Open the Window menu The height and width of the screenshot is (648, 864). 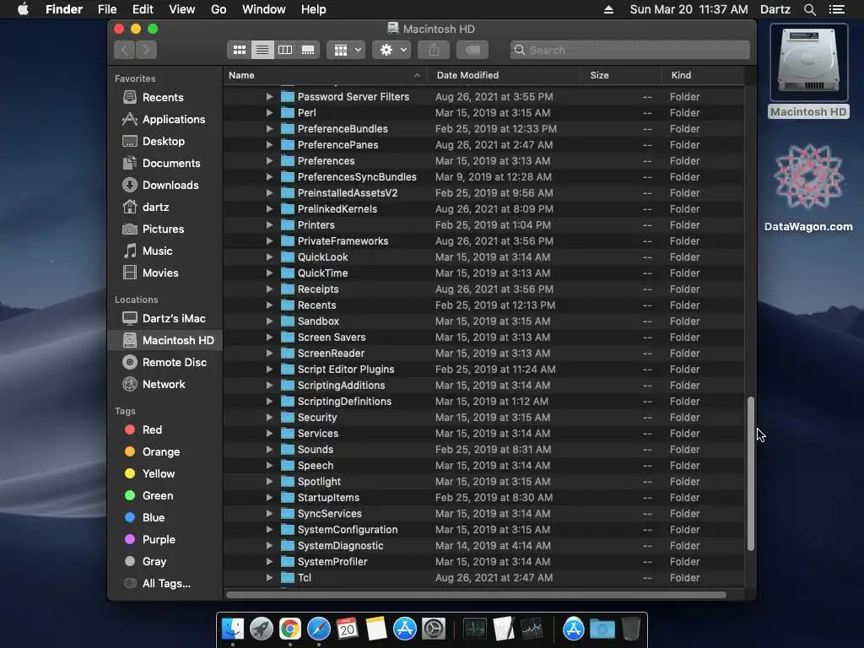264,9
